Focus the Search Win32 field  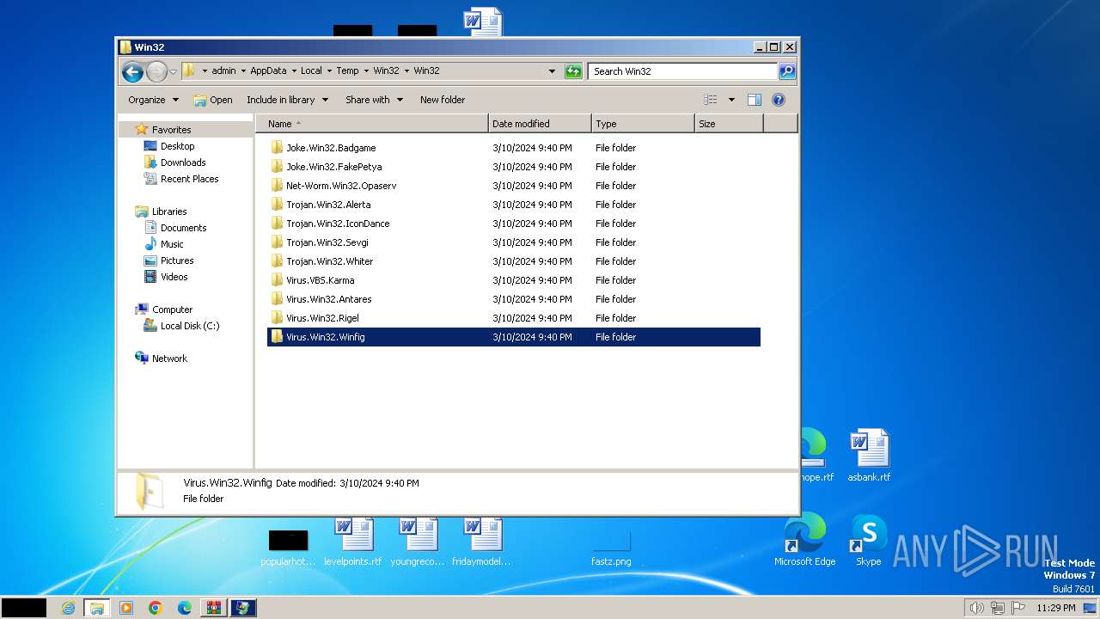(683, 71)
